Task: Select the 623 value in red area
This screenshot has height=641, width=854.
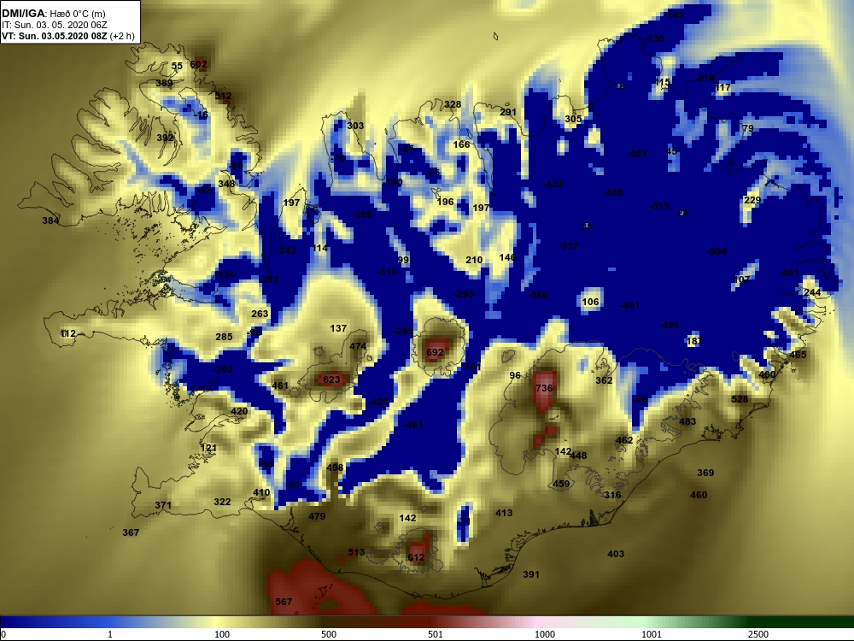Action: click(331, 379)
